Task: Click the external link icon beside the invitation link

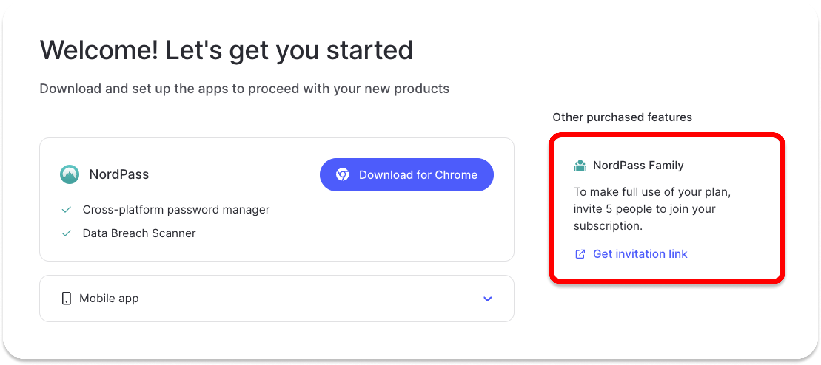Action: coord(580,254)
